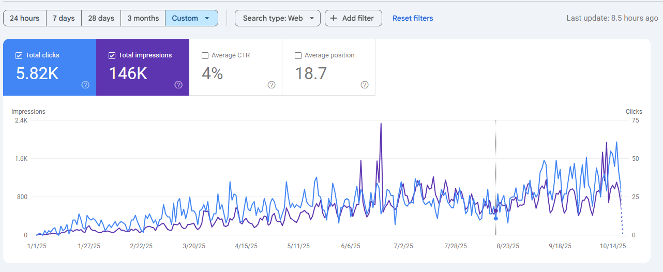Viewport: 663px width, 272px height.
Task: Click the purple spike peak in late June
Action: (x=381, y=124)
